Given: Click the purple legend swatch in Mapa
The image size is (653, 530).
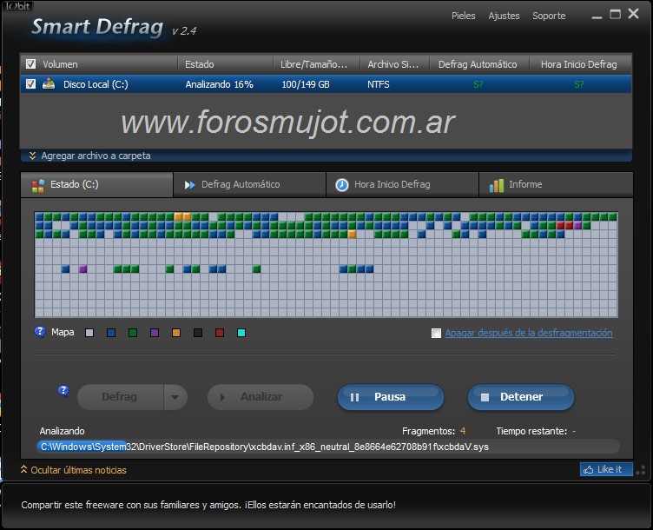Looking at the screenshot, I should 155,333.
